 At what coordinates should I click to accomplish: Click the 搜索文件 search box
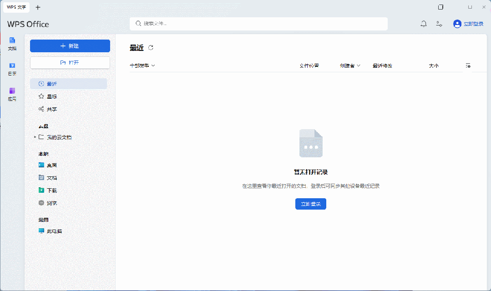pyautogui.click(x=258, y=24)
